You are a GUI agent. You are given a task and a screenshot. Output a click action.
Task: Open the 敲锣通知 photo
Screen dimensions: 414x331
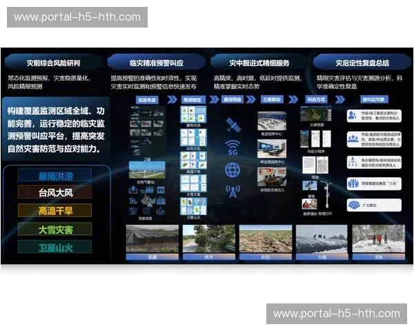tap(309, 204)
